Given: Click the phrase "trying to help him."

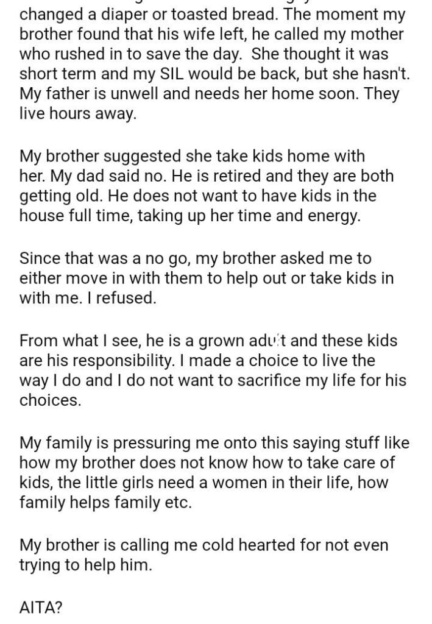Looking at the screenshot, I should pos(85,564).
